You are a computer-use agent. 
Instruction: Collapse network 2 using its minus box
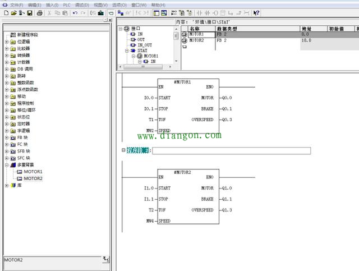click(x=123, y=150)
